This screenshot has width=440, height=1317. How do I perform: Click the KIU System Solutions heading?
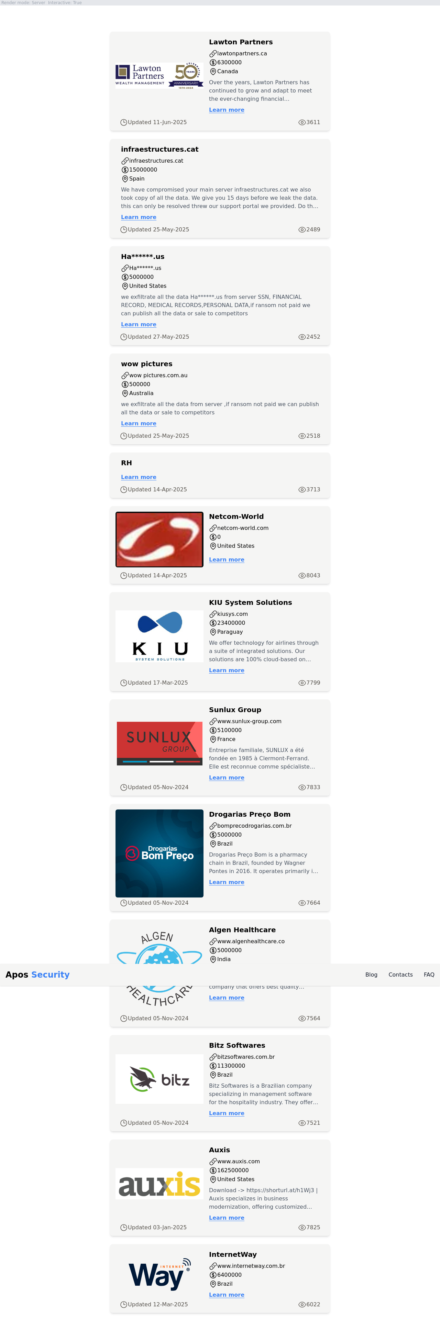tap(250, 603)
